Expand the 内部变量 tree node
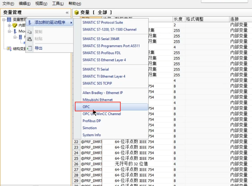 pos(9,25)
